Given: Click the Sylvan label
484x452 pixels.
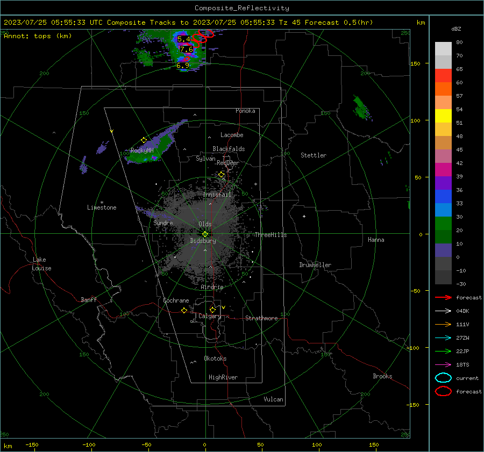Looking at the screenshot, I should tap(205, 159).
